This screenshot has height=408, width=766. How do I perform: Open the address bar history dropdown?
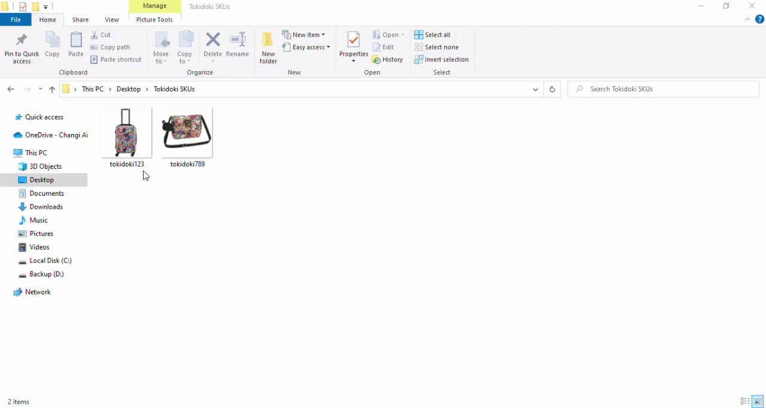coord(535,89)
